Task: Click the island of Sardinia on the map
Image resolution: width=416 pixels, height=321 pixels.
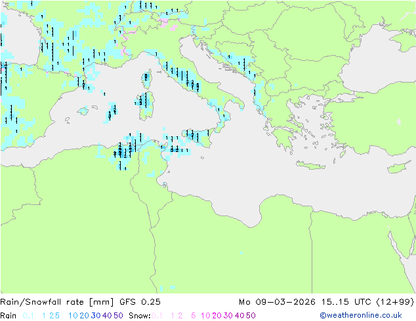Action: [146, 105]
